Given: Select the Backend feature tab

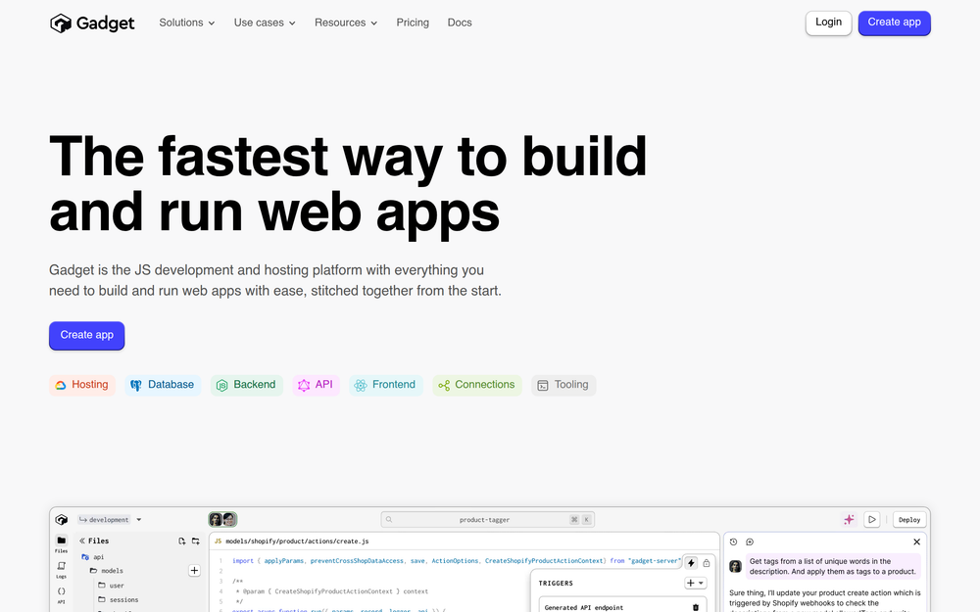Looking at the screenshot, I should [246, 385].
